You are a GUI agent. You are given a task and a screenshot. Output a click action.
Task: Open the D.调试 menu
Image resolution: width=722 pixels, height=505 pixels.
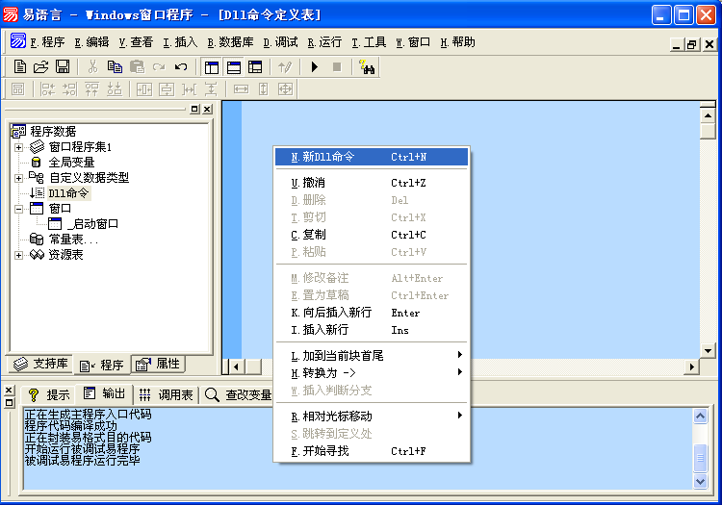tap(280, 42)
